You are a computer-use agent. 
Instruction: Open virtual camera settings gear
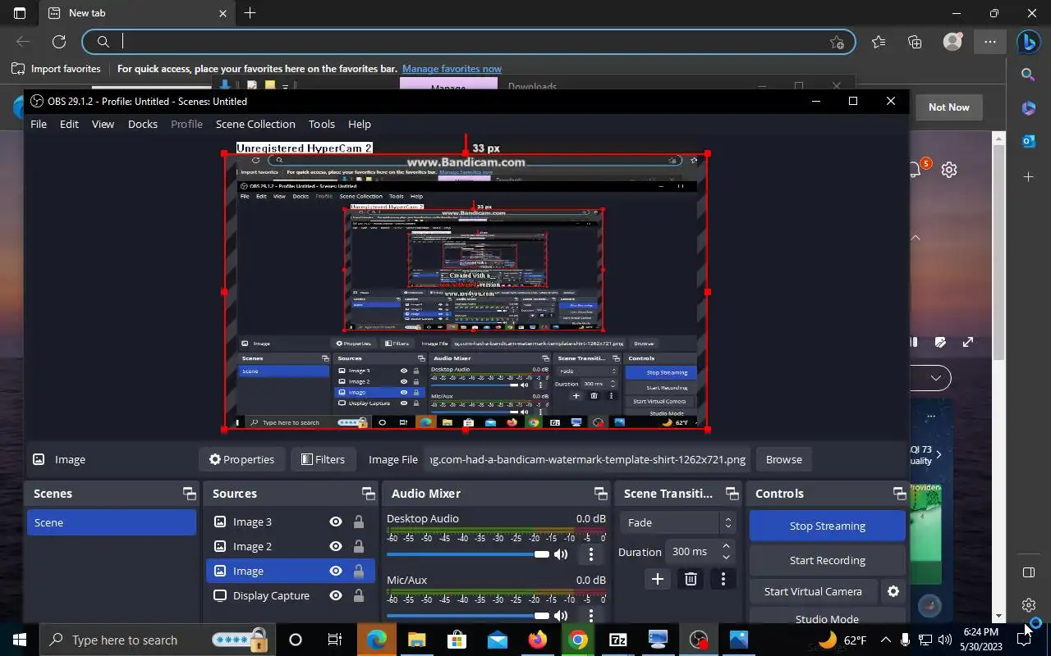893,591
